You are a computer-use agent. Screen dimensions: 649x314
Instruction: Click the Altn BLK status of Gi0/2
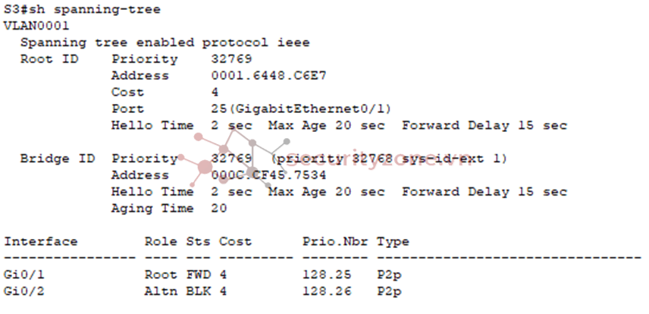click(x=177, y=291)
